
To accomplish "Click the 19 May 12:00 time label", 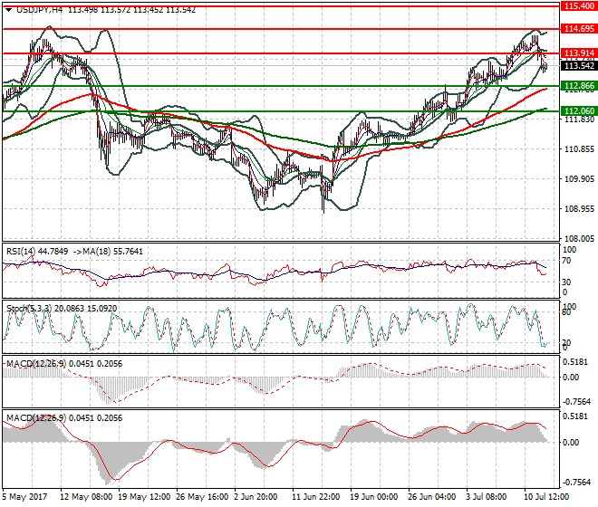I will point(144,497).
